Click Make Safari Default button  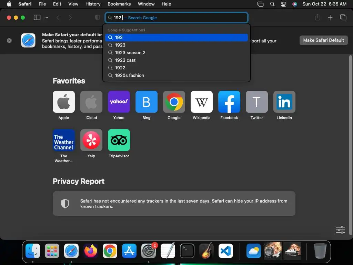click(x=323, y=40)
